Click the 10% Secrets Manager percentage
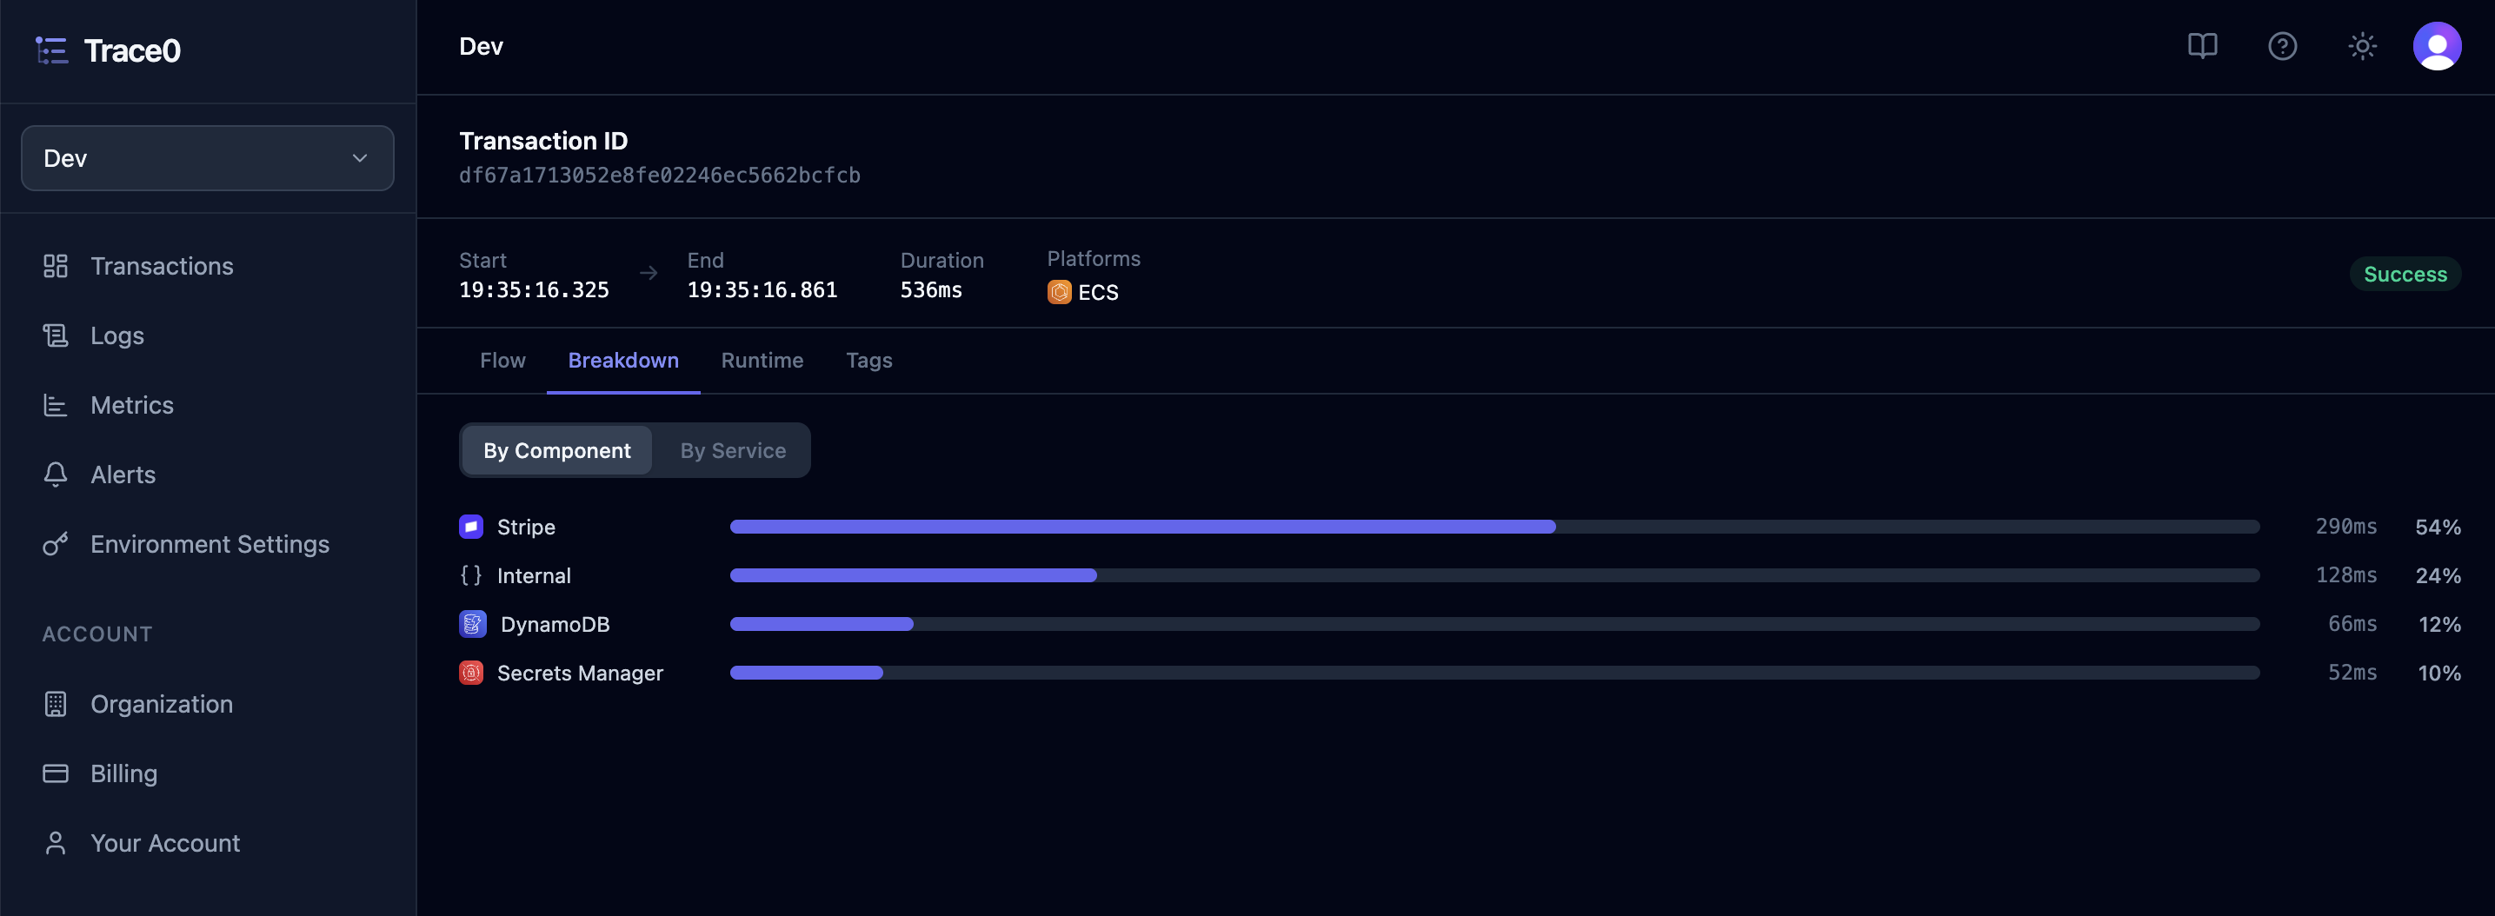 (2438, 673)
